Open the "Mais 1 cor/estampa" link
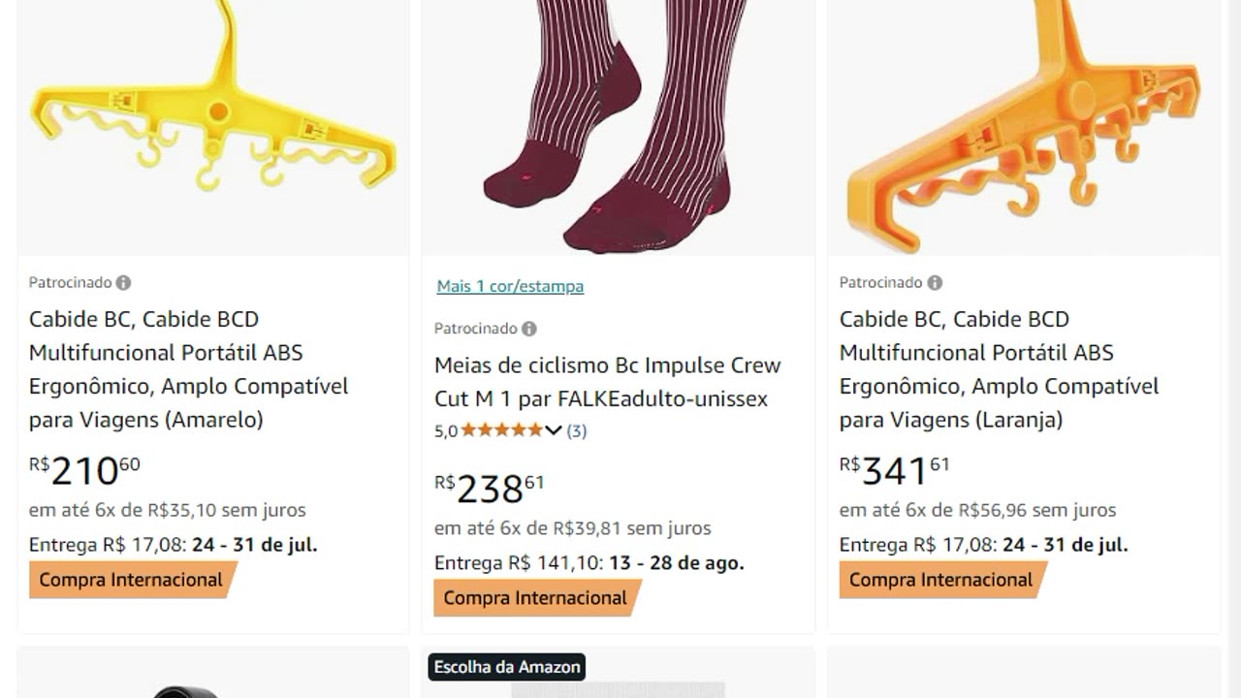Screen dimensions: 1241x698 (x=510, y=286)
